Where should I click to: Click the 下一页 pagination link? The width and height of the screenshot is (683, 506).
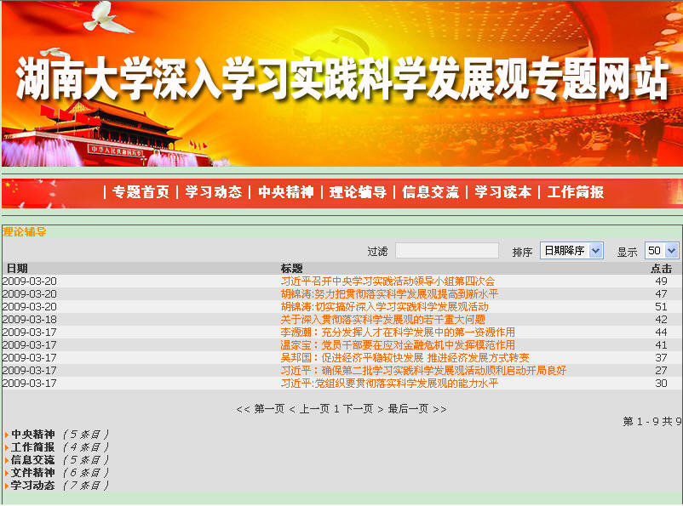click(357, 409)
